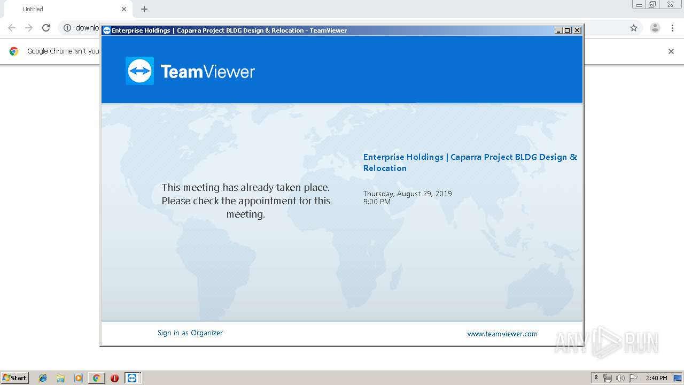Click the Show desktop button

pyautogui.click(x=678, y=378)
